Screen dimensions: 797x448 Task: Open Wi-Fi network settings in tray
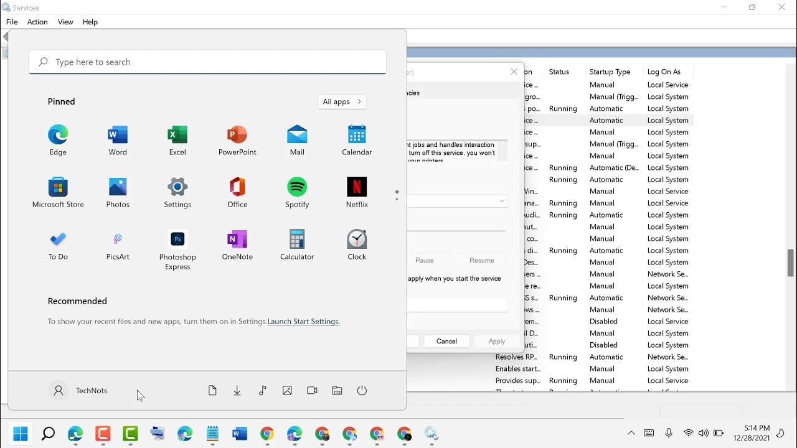[688, 433]
